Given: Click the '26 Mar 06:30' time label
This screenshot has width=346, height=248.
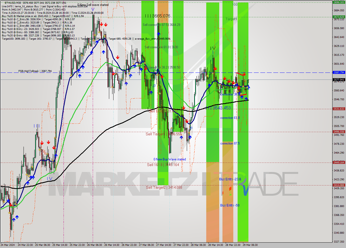Looking at the screenshot, I should 95,245.
